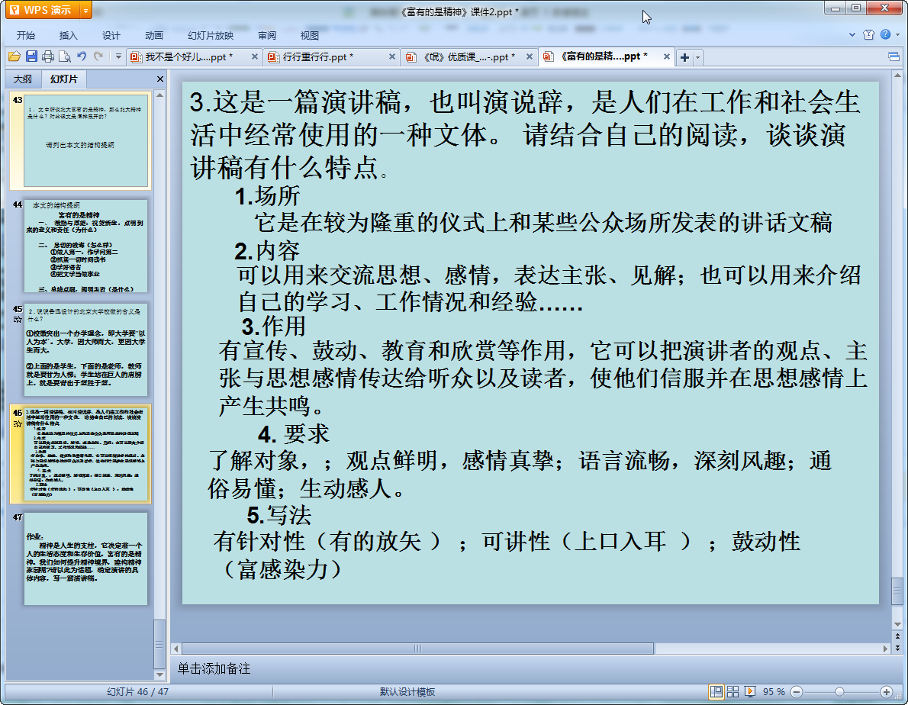Image resolution: width=908 pixels, height=705 pixels.
Task: Click the zoom slider handle
Action: (x=839, y=692)
